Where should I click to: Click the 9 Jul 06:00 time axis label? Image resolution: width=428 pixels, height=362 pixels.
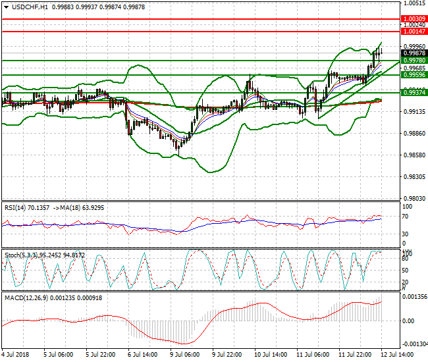pyautogui.click(x=185, y=355)
